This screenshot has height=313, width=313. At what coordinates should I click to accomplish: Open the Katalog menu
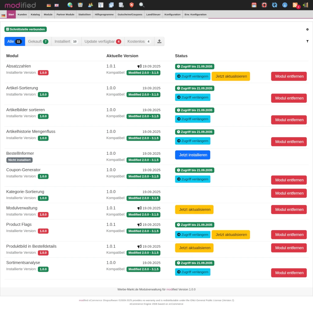click(35, 14)
